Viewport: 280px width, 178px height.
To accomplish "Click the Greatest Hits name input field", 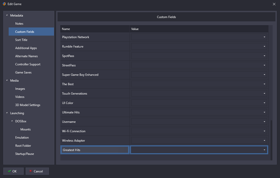I will pyautogui.click(x=95, y=150).
